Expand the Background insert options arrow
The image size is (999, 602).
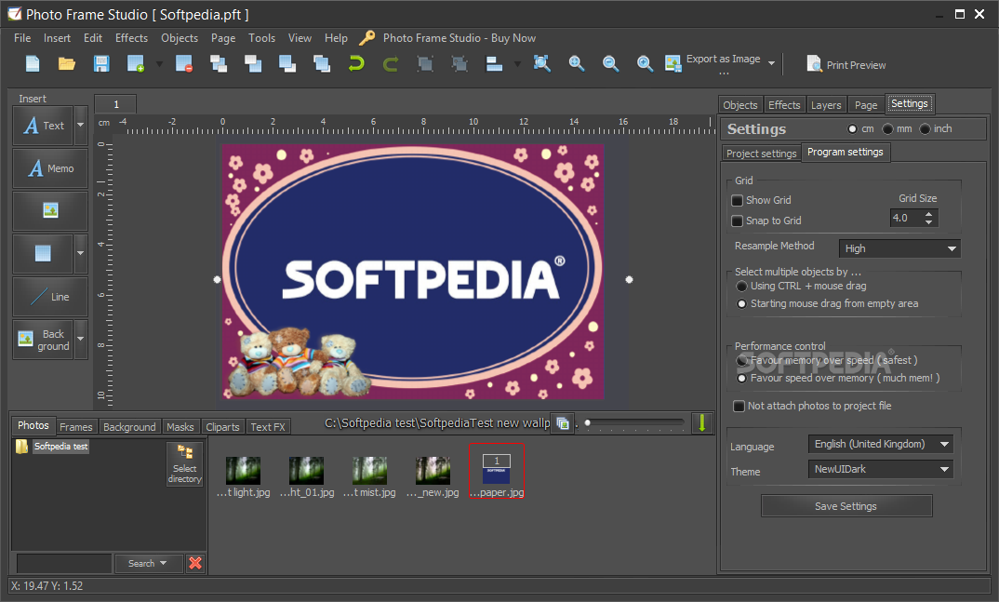80,339
